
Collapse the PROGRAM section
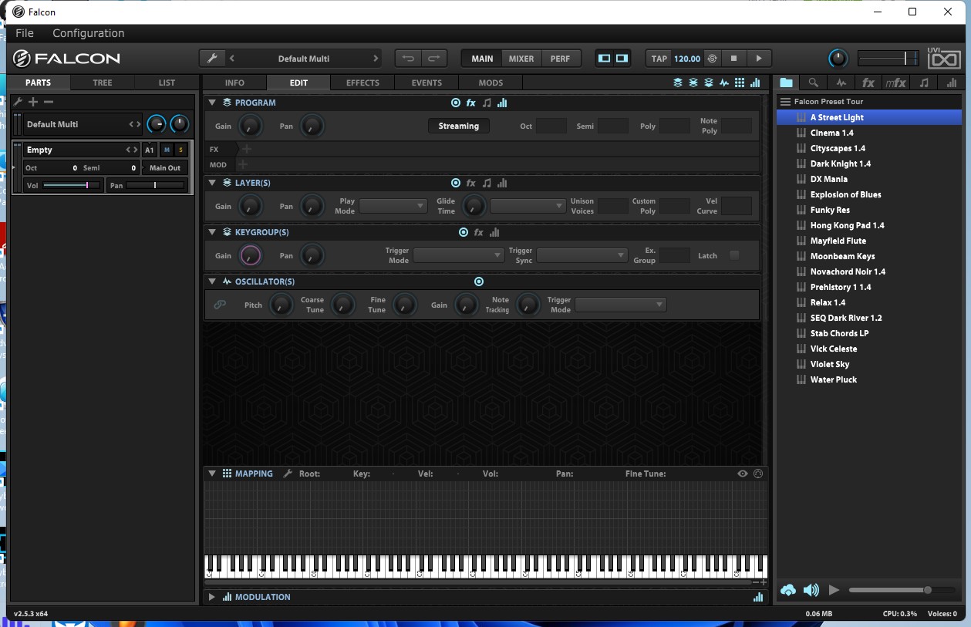pos(212,103)
